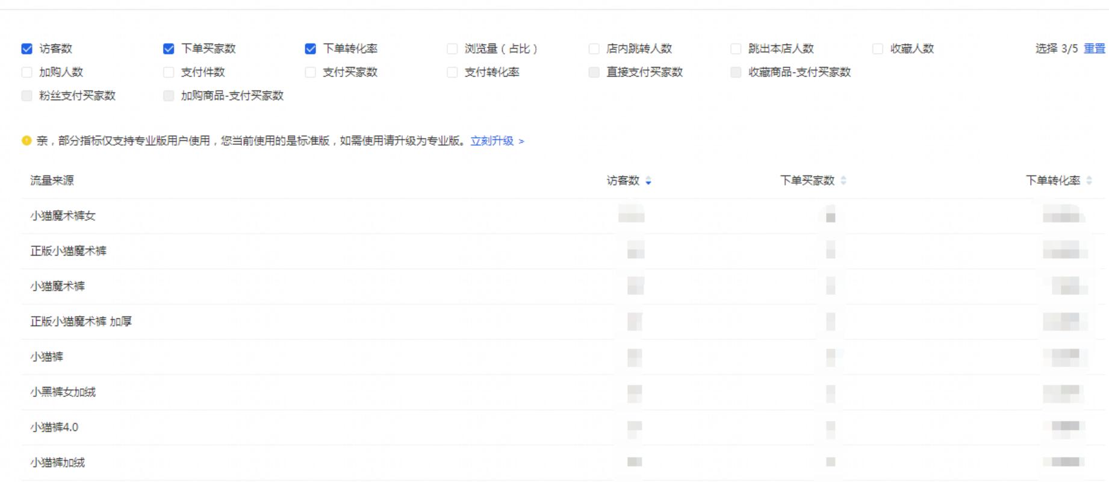Viewport: 1109px width, 482px height.
Task: Click the 下单转化率 column header text
Action: coord(1053,181)
